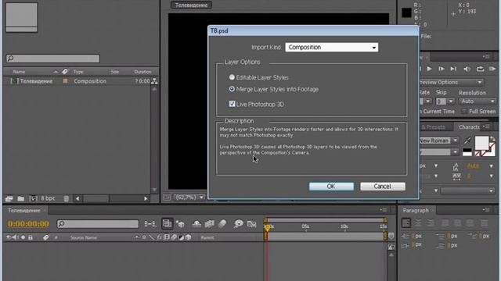Click the 0:00:00:00 current time display

(28, 224)
